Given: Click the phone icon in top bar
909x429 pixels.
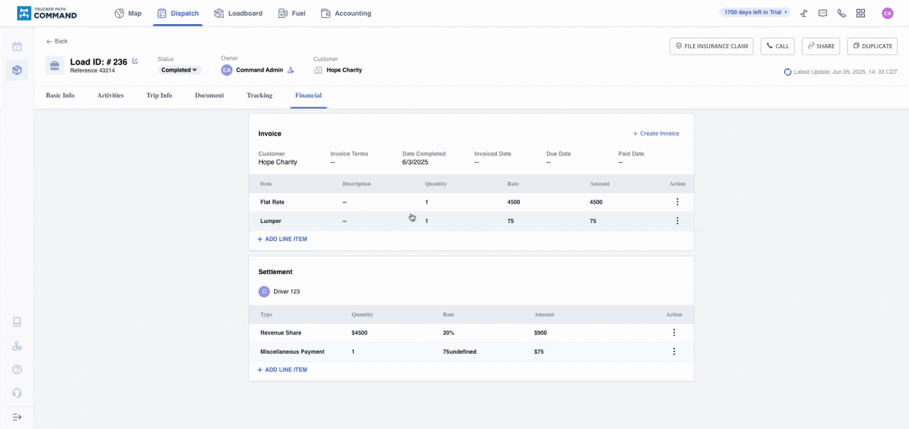Looking at the screenshot, I should pos(842,13).
